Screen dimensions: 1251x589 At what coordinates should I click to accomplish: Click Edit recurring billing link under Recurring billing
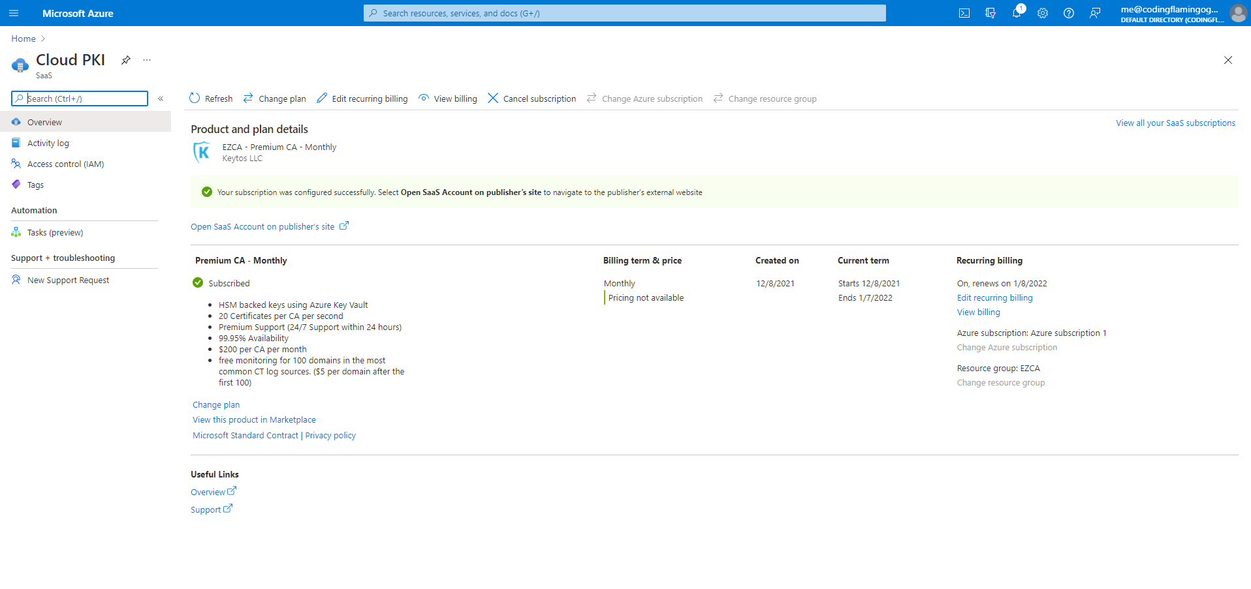pos(995,297)
